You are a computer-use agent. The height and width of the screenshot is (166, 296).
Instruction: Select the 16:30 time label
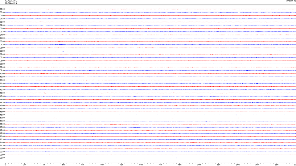click(x=2, y=115)
